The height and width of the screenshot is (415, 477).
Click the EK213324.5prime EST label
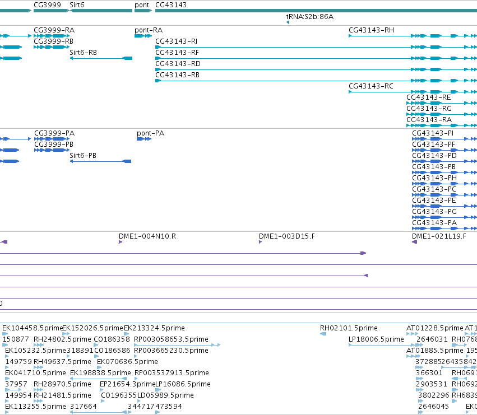154,328
